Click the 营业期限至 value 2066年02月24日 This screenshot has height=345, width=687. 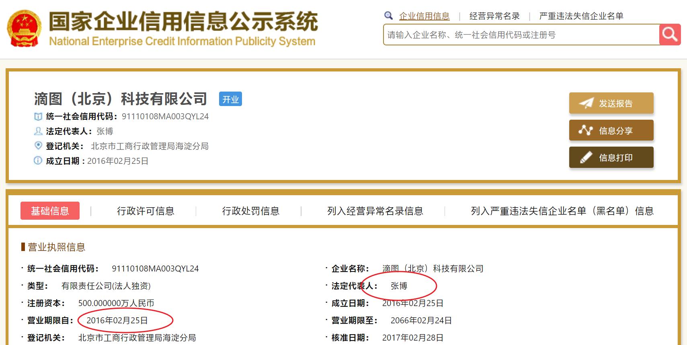421,321
